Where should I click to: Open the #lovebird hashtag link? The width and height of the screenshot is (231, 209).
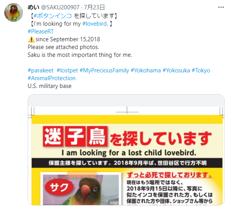pos(95,24)
